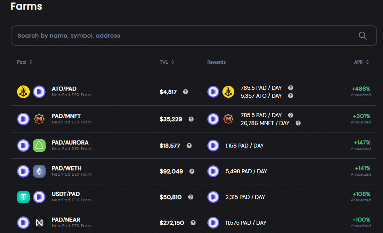Click the TVL help icon next to $272,150
The image size is (383, 233).
coord(193,223)
